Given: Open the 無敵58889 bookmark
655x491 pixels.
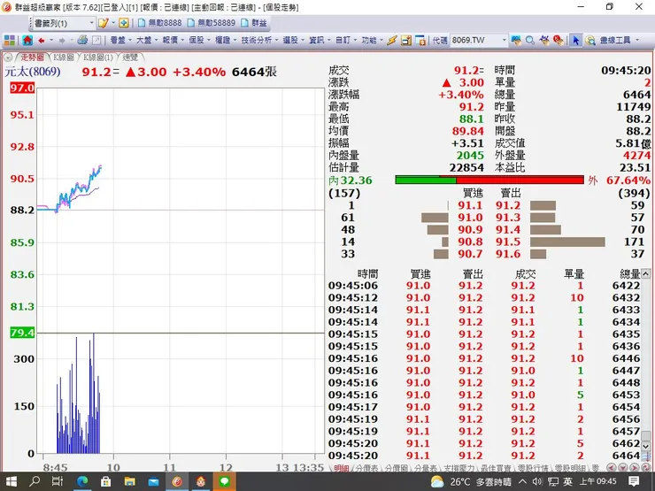Looking at the screenshot, I should pos(212,23).
